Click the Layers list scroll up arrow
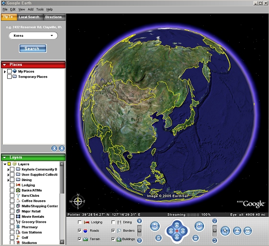This screenshot has width=269, height=246. [62, 164]
